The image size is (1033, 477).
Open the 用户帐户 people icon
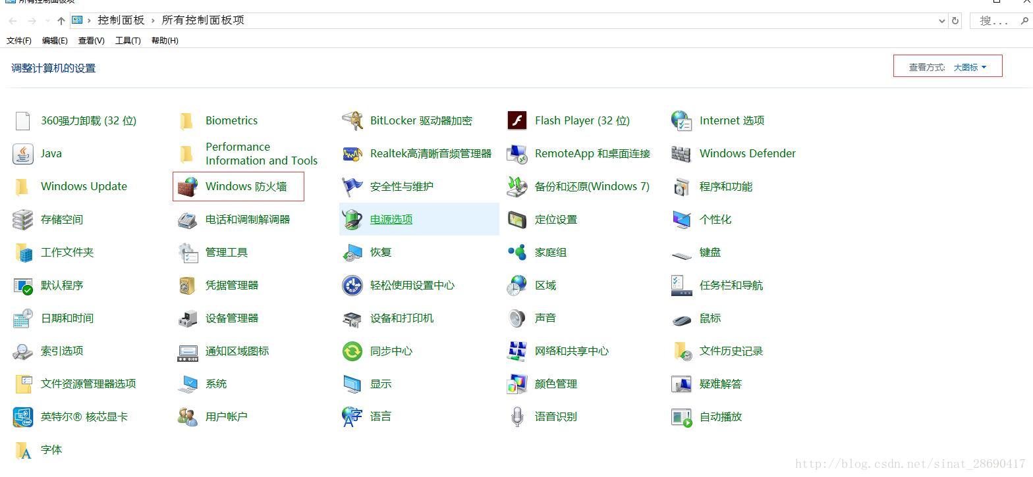click(x=187, y=416)
